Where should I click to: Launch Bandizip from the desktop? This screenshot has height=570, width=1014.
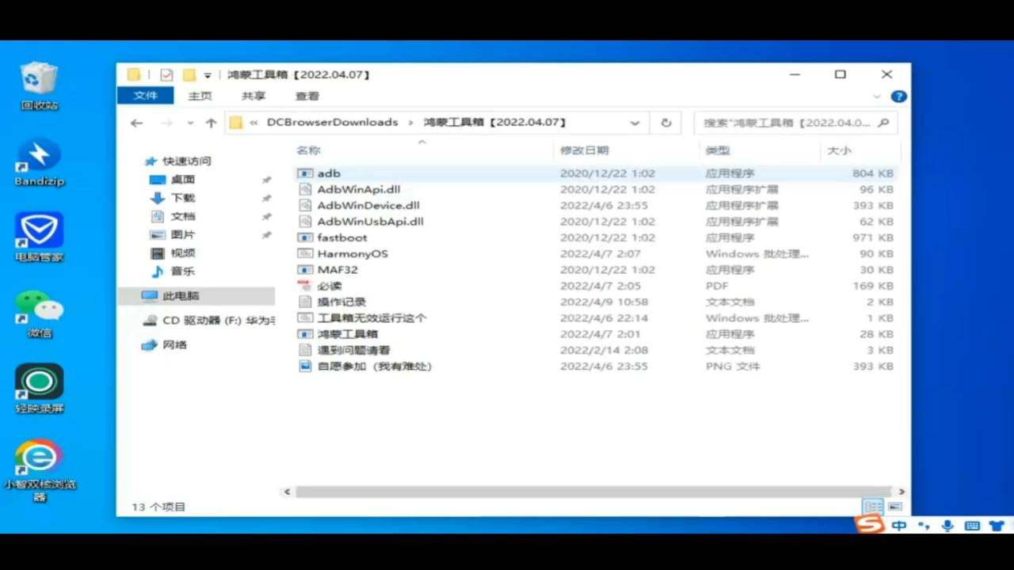pyautogui.click(x=39, y=162)
